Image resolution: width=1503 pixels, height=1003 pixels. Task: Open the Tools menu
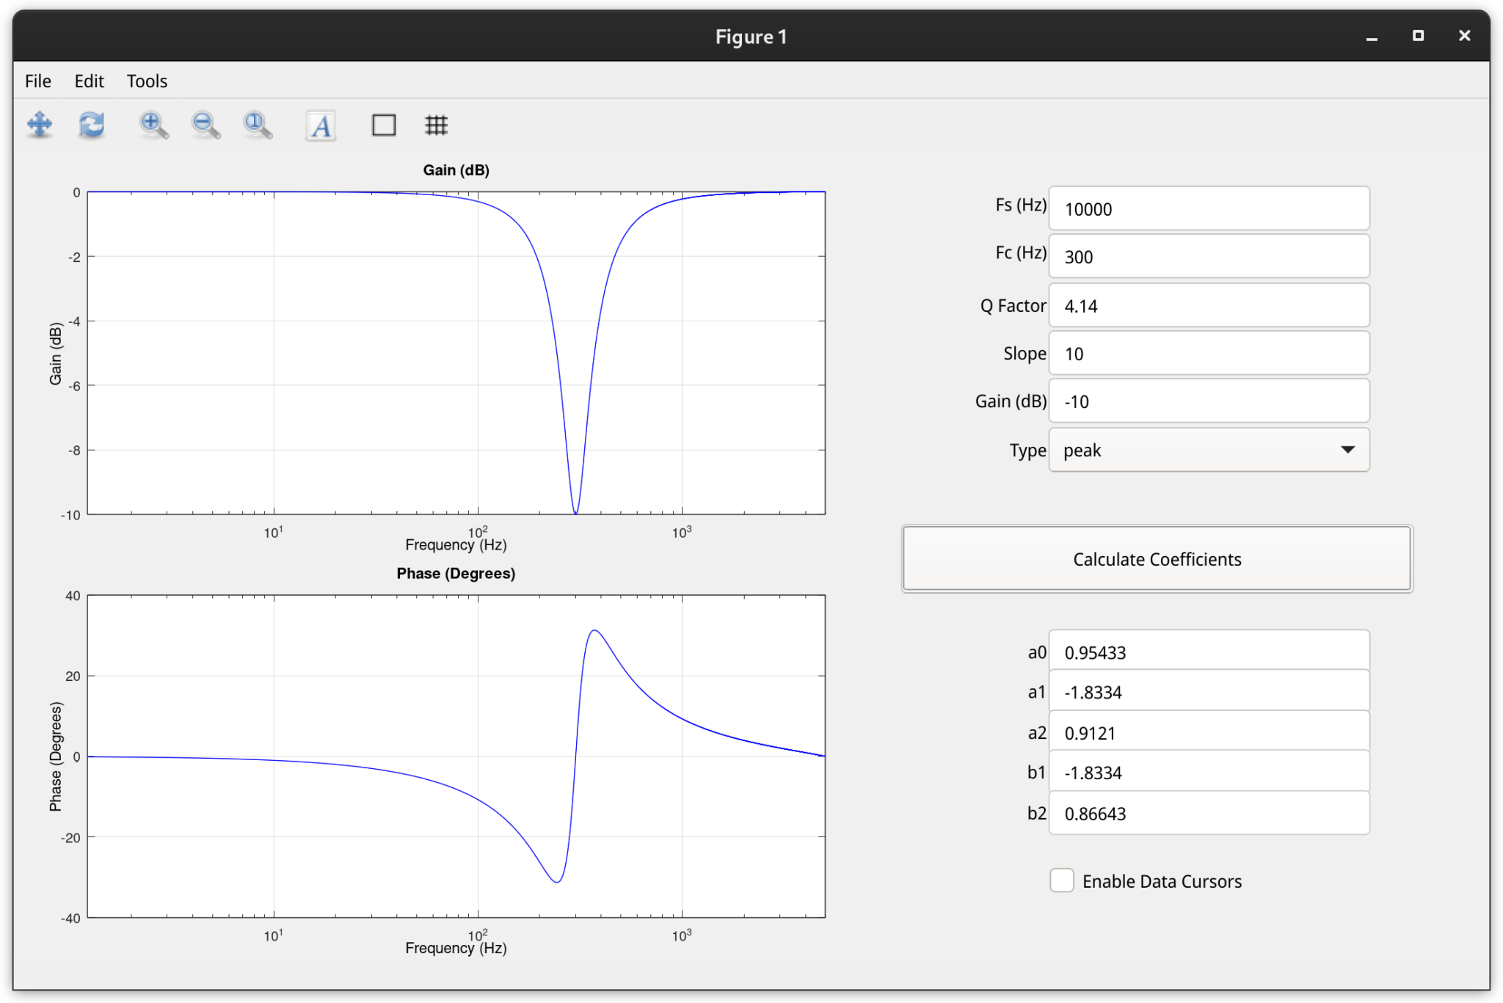click(147, 81)
